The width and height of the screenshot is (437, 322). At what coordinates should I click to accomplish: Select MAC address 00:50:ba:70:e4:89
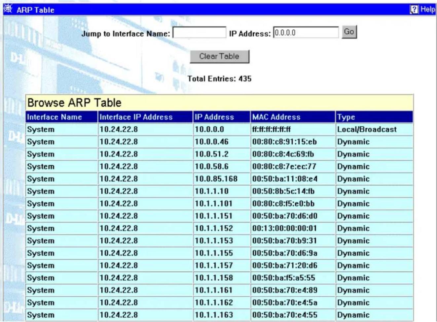tap(285, 290)
